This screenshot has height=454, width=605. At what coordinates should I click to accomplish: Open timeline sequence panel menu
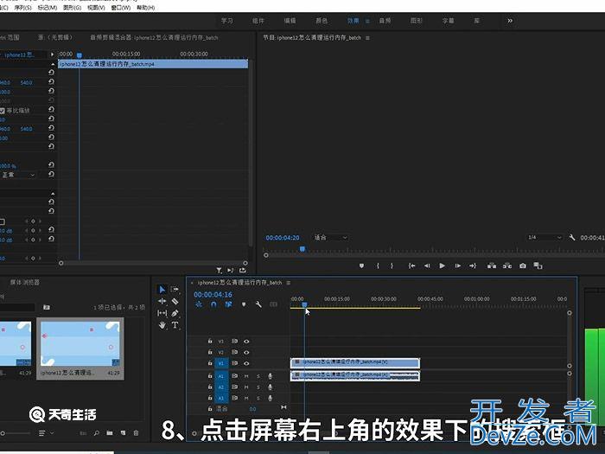tap(288, 283)
